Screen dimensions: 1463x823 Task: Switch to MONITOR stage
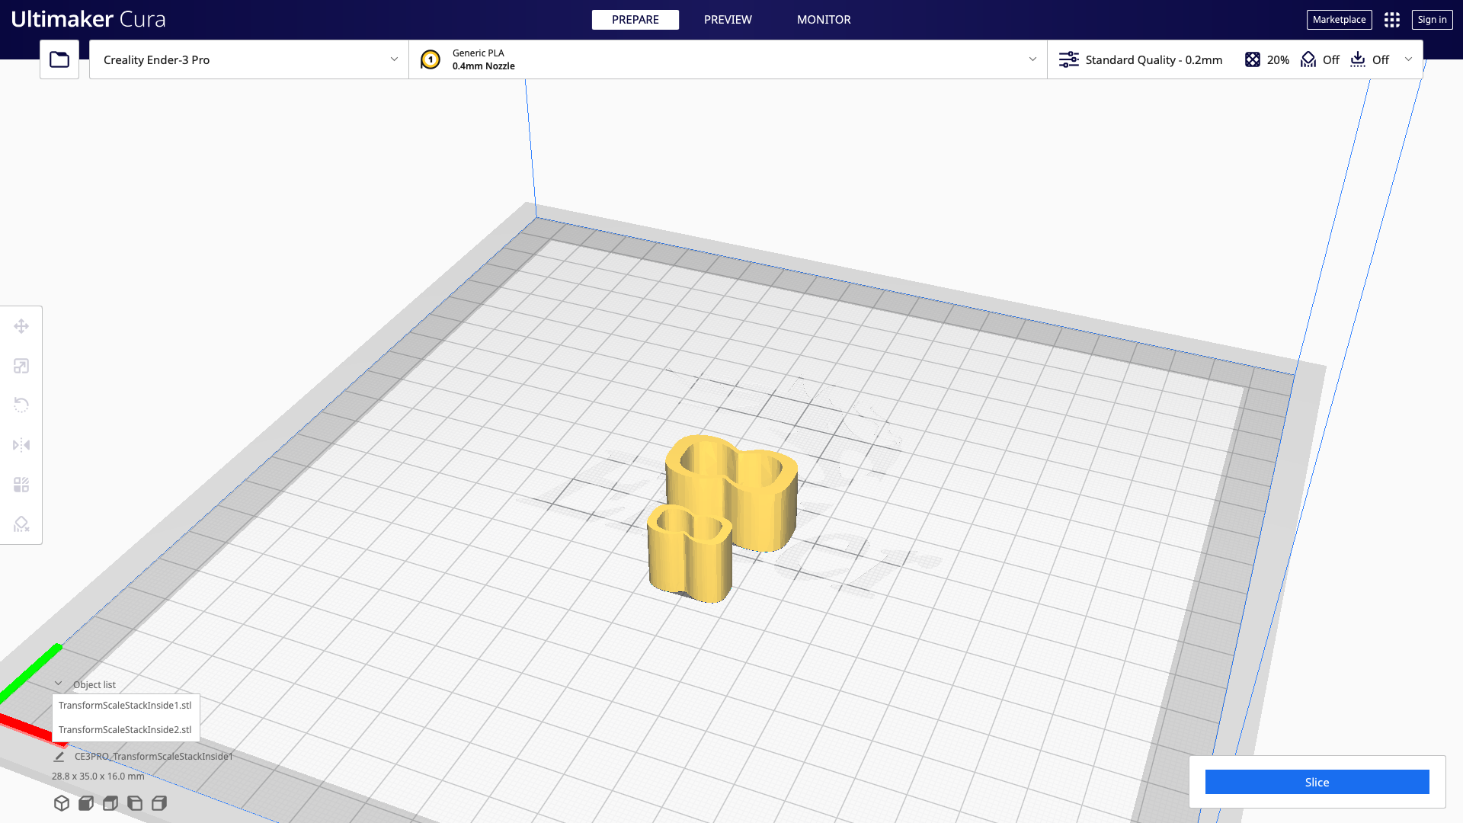click(x=824, y=20)
